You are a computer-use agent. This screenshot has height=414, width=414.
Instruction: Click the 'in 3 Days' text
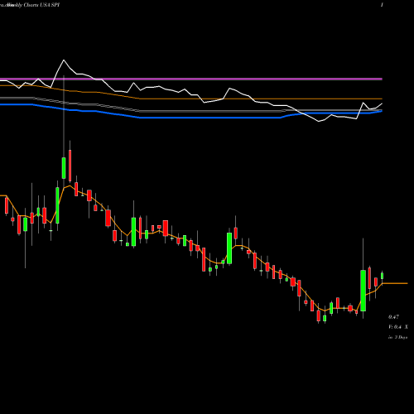coord(397,337)
